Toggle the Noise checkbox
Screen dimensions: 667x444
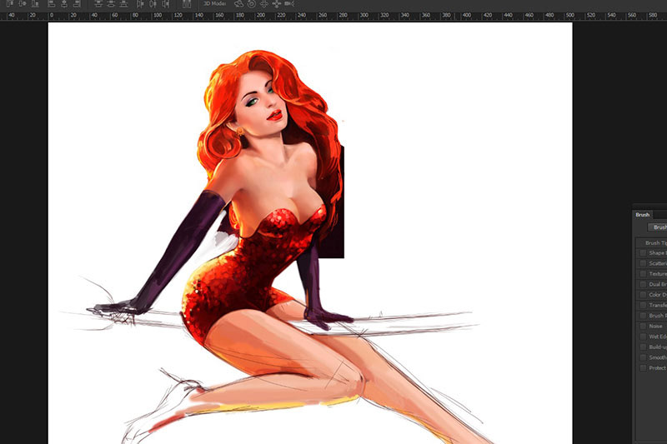pos(643,326)
